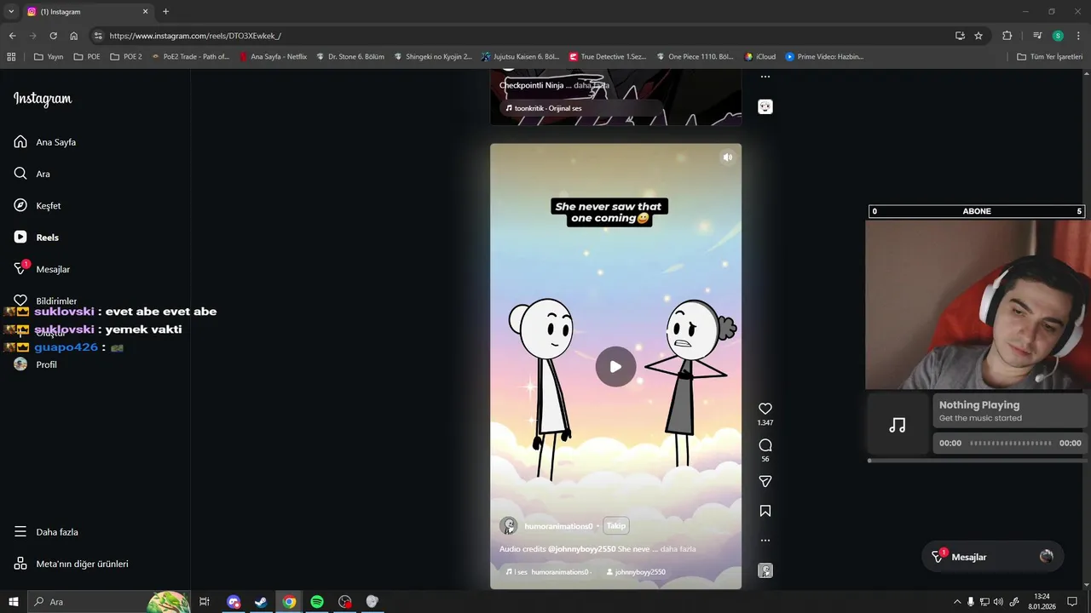Open a new browser tab
Image resolution: width=1091 pixels, height=613 pixels.
point(165,12)
